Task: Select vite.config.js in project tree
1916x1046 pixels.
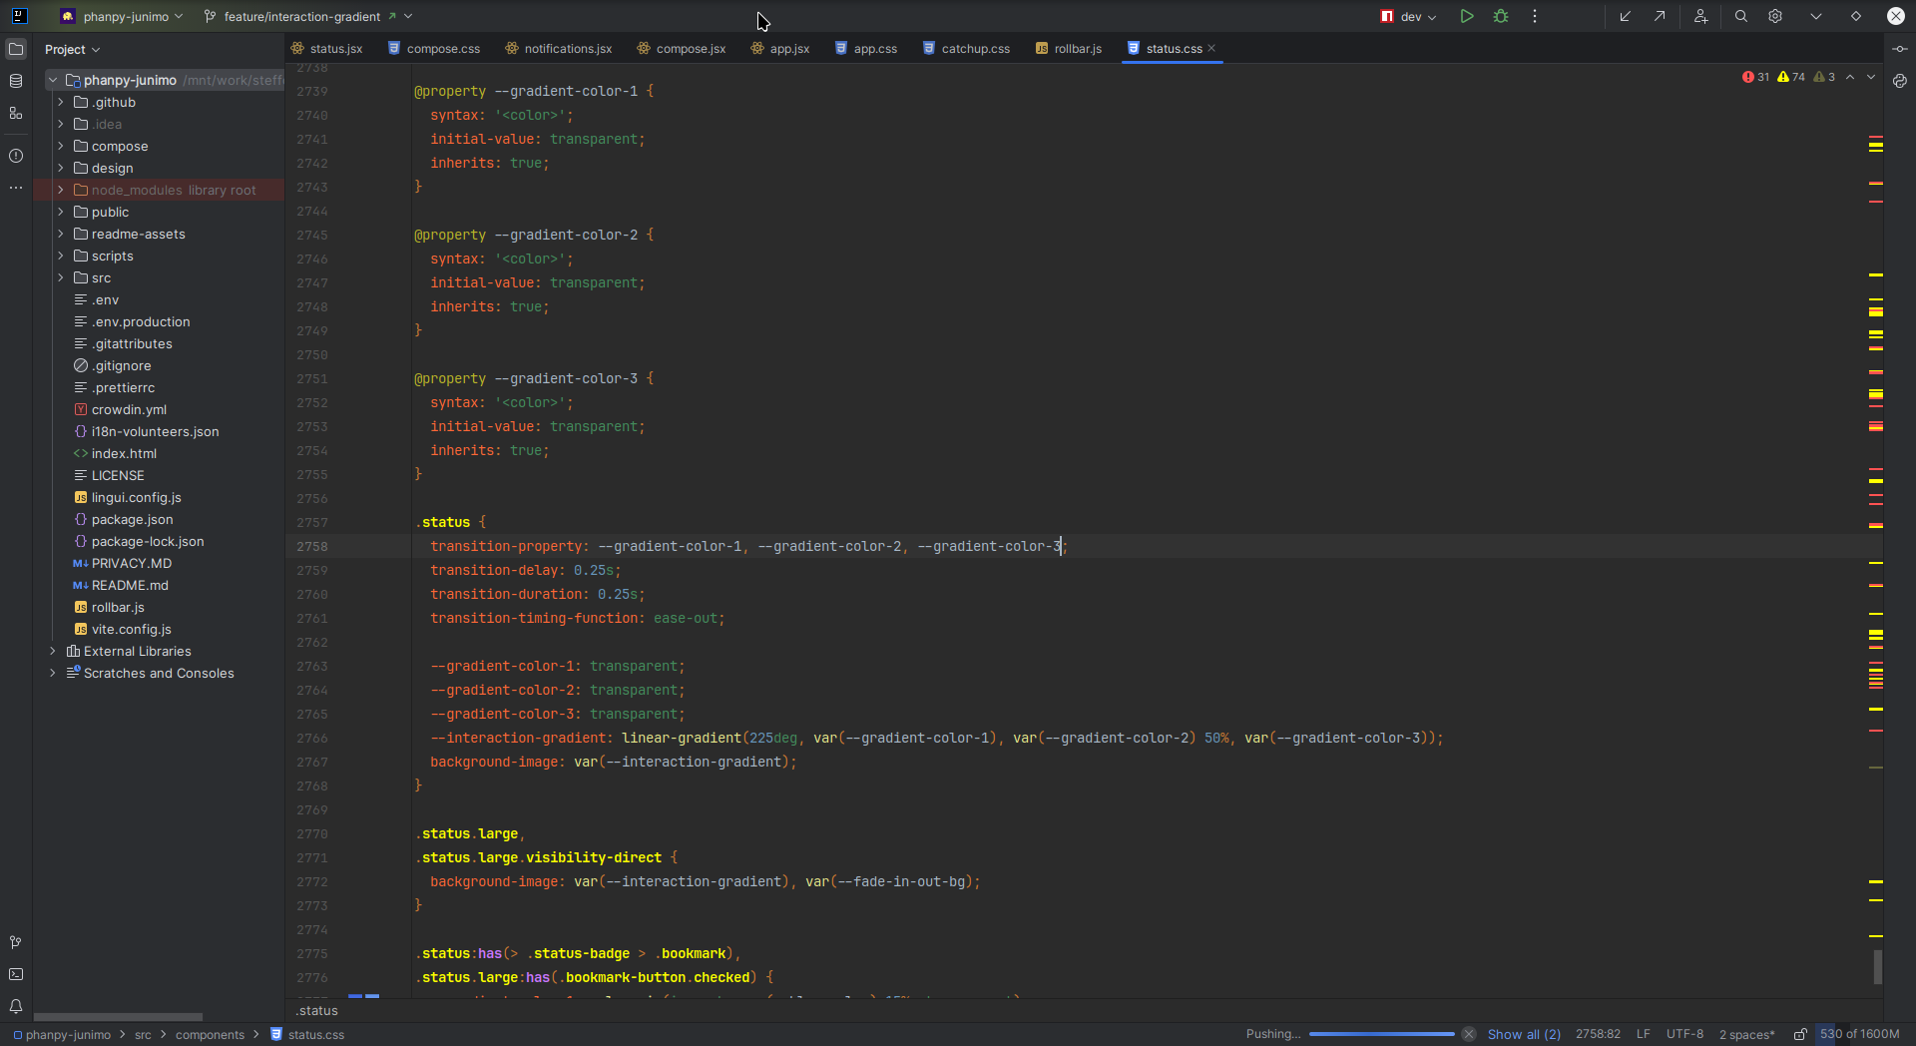Action: [x=131, y=629]
